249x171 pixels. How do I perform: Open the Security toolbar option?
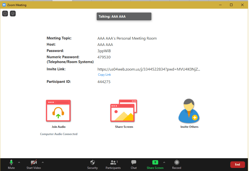[x=92, y=164]
